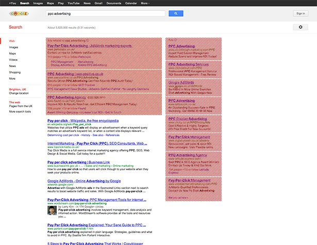Click the blue search magnifier button
This screenshot has width=317, height=245.
(176, 13)
